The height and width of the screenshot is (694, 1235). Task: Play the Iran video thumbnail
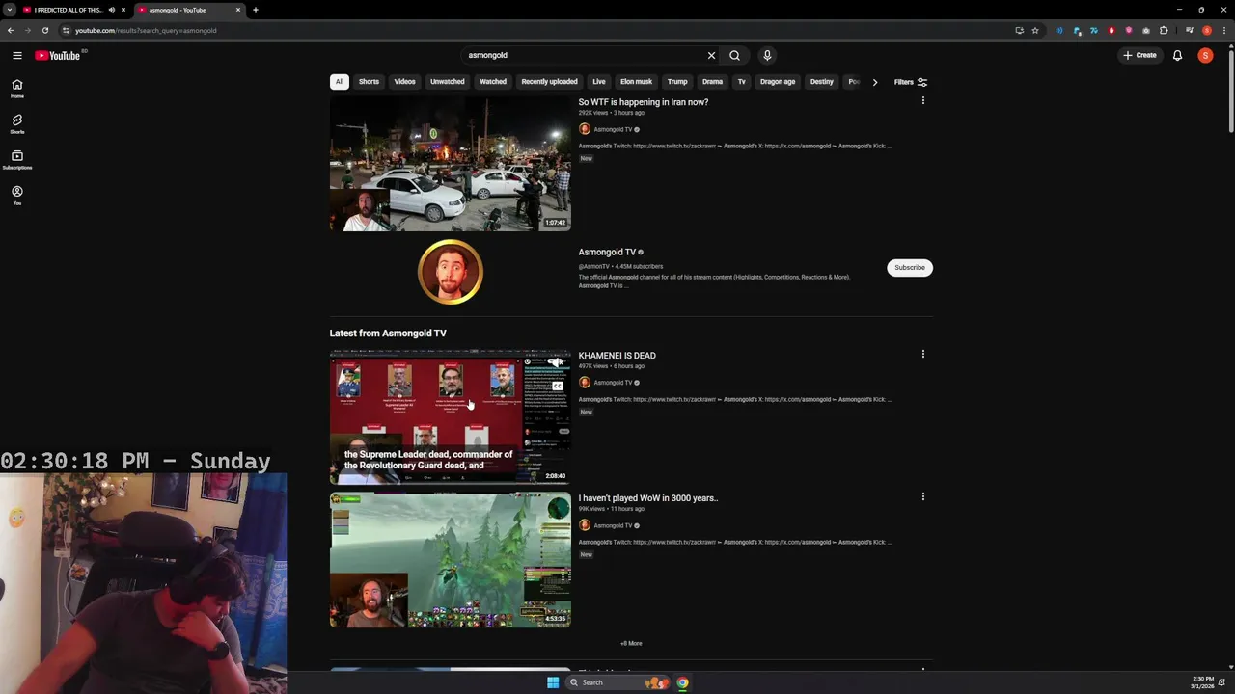(x=451, y=164)
